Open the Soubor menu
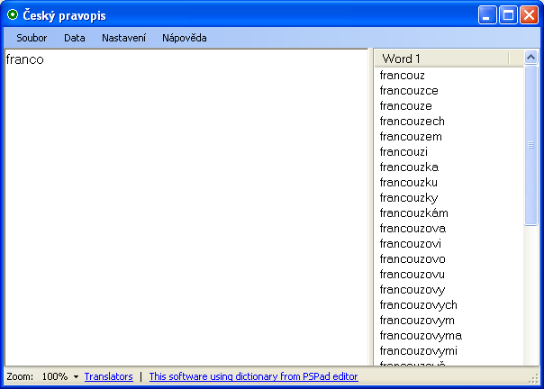Screen dimensions: 544x389 point(32,38)
